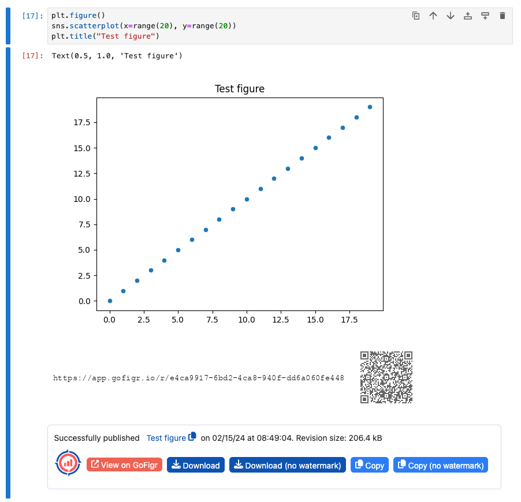
Task: Duplicate the cell using the toolbar icon
Action: point(416,16)
